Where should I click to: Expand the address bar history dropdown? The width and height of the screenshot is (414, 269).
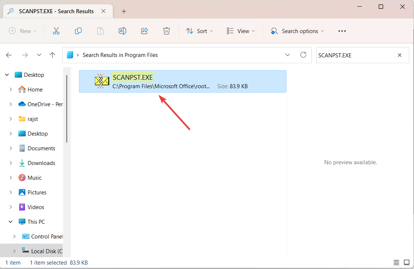tap(288, 55)
